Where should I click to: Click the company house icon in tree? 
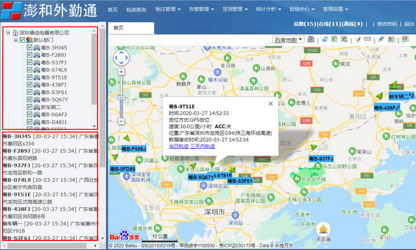pyautogui.click(x=15, y=33)
